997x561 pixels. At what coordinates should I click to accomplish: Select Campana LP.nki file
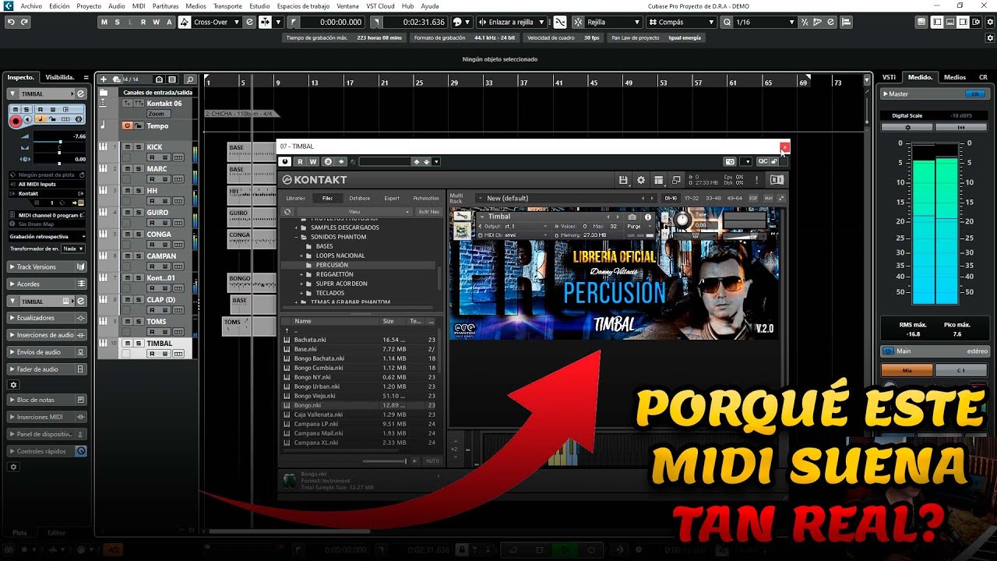315,424
